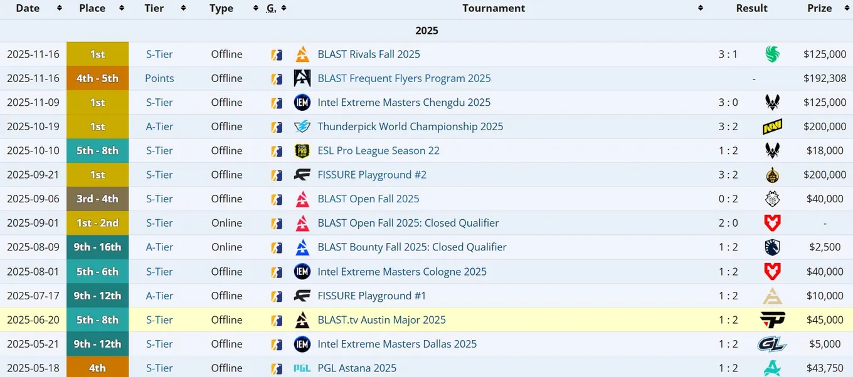Open FISSURE Playground #2 link

point(372,175)
